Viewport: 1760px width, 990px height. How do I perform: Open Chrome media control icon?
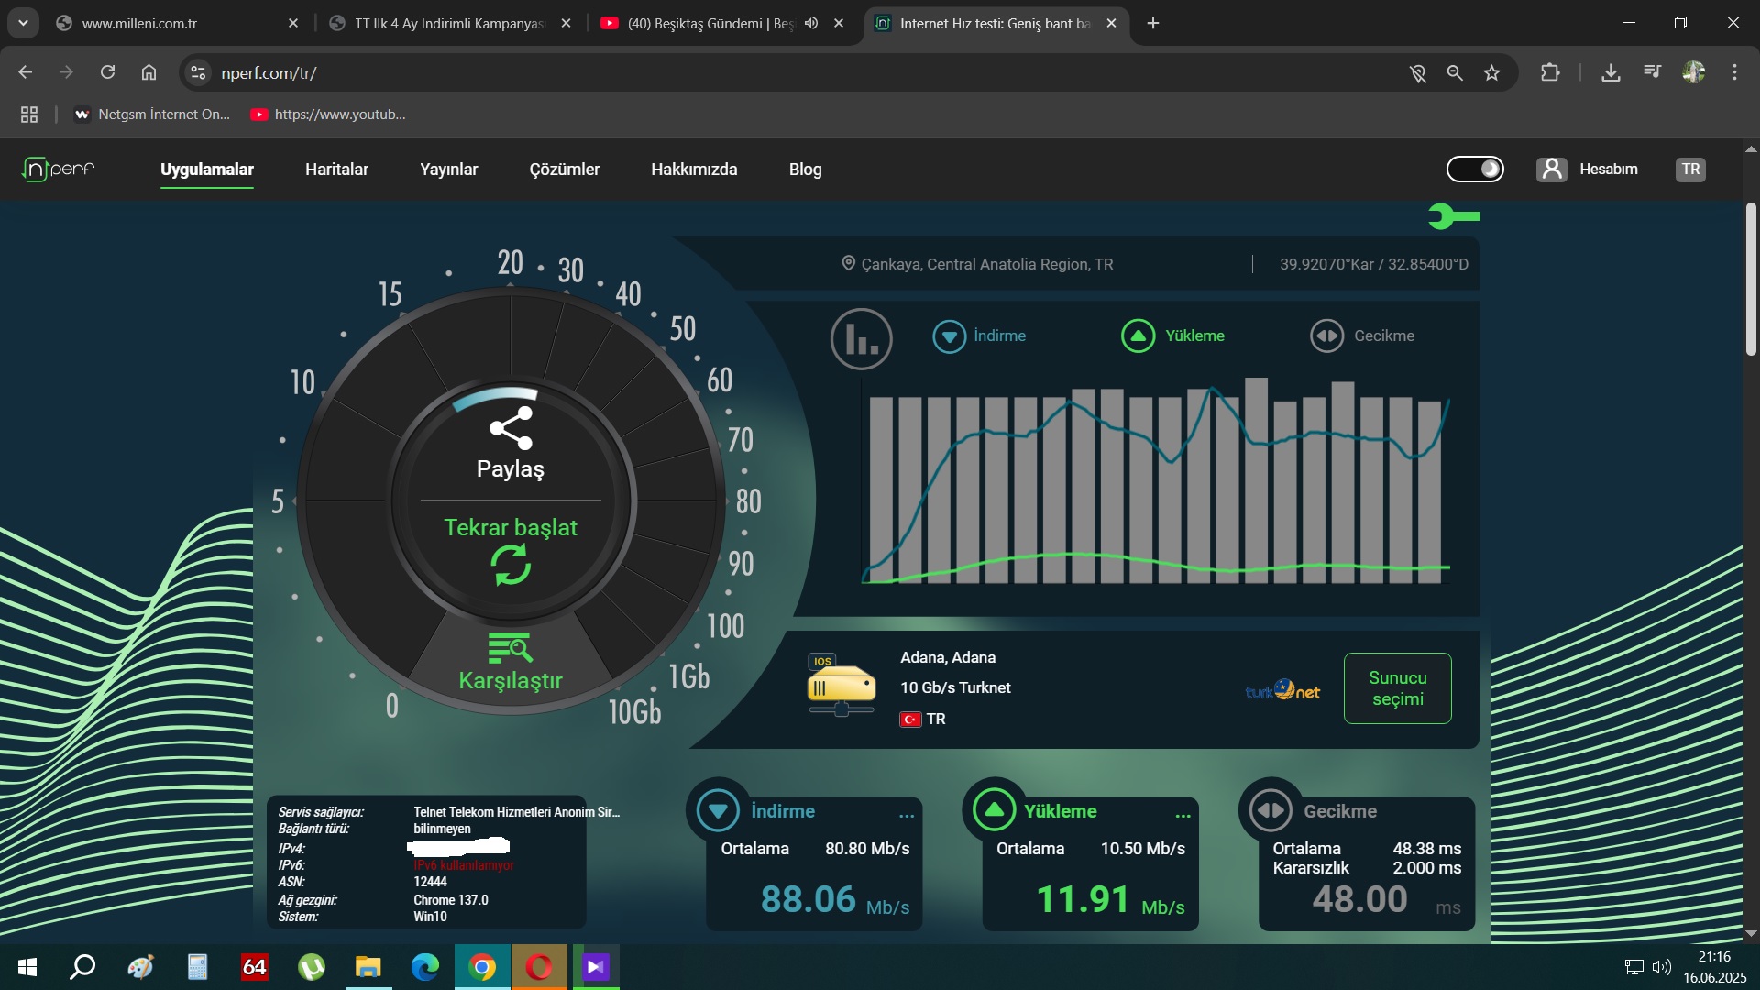click(x=1652, y=72)
